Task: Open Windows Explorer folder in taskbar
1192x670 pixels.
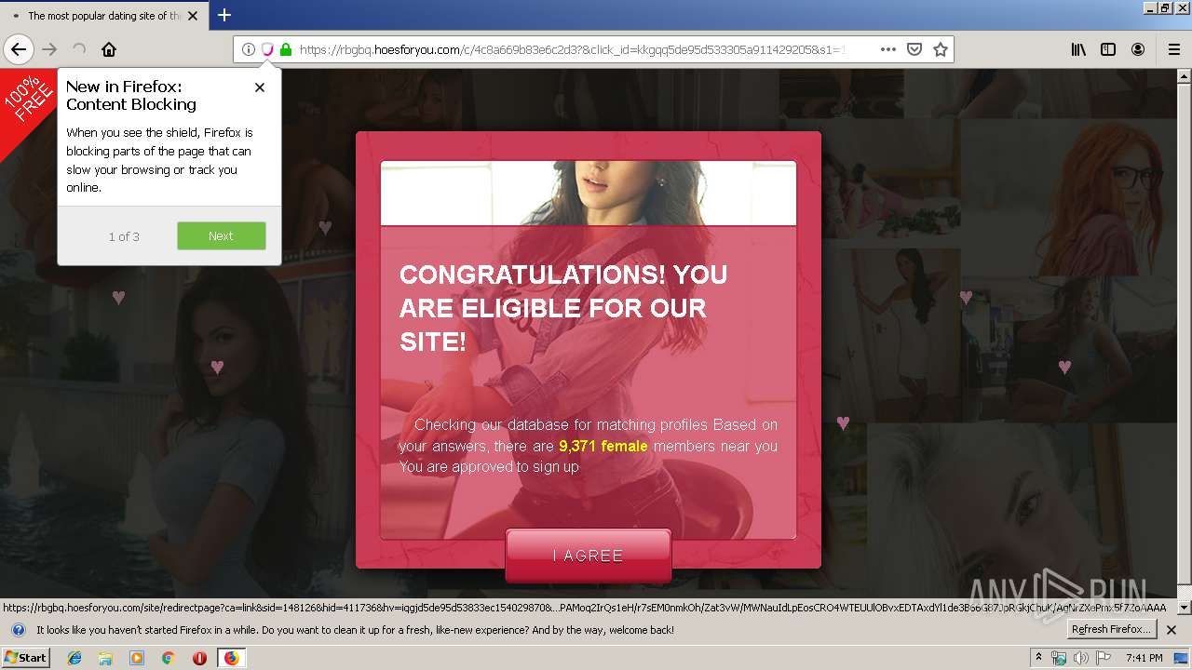Action: point(105,658)
